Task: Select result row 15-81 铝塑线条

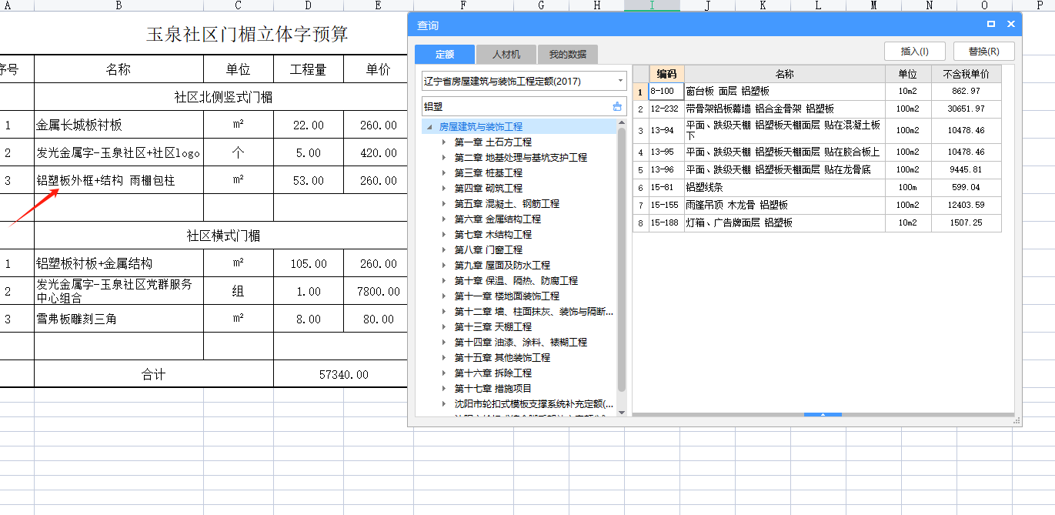Action: point(817,187)
